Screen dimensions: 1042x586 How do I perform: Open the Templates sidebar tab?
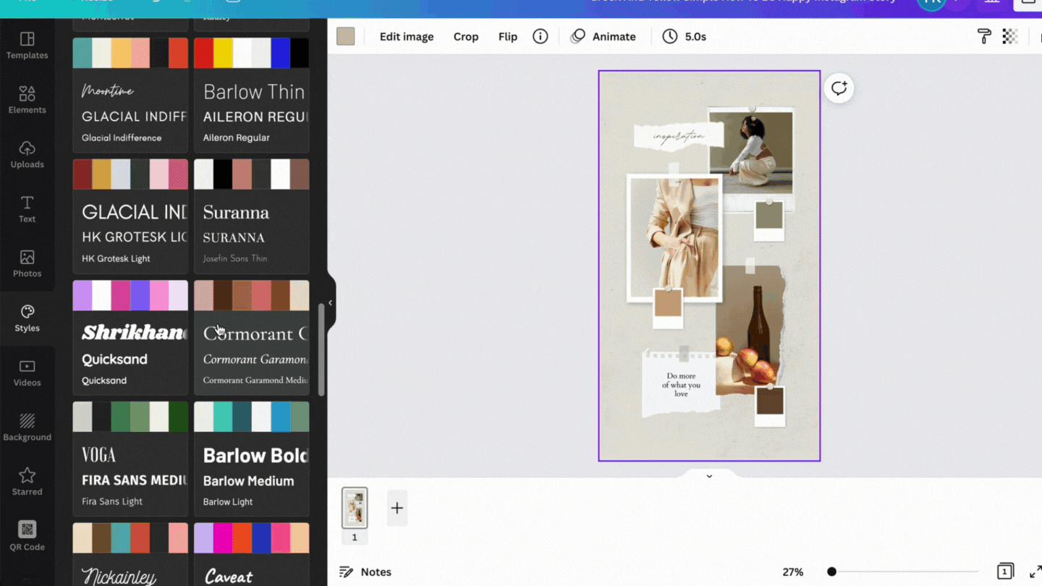point(27,45)
